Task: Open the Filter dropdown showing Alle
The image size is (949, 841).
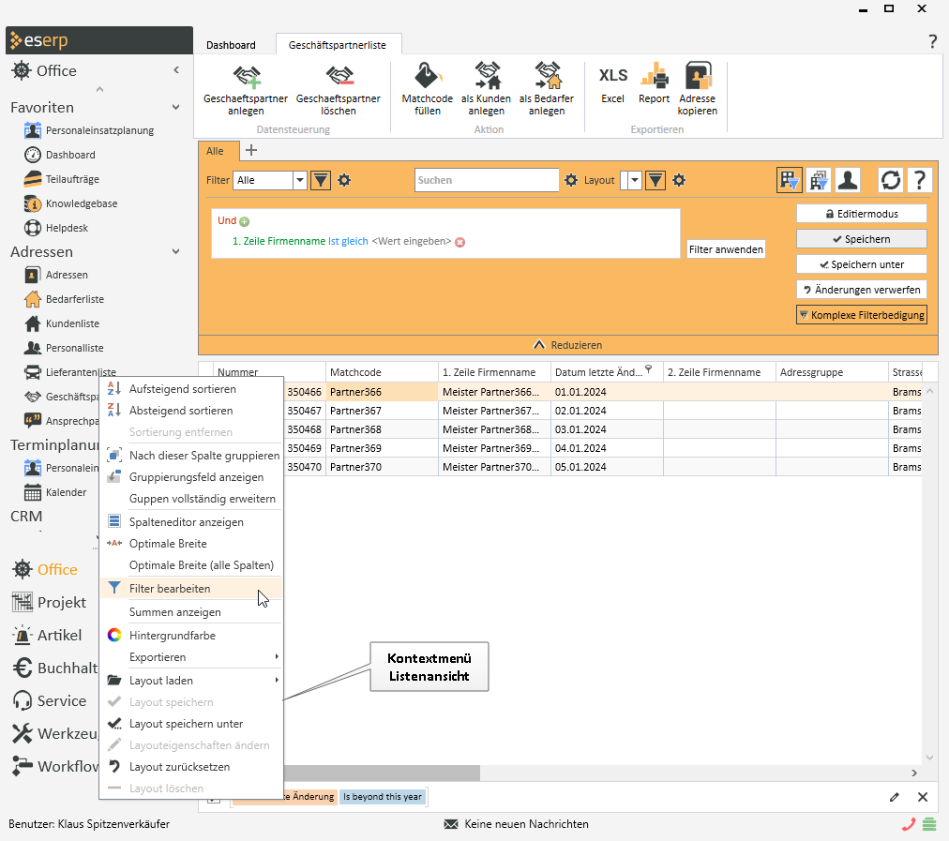Action: pyautogui.click(x=299, y=180)
